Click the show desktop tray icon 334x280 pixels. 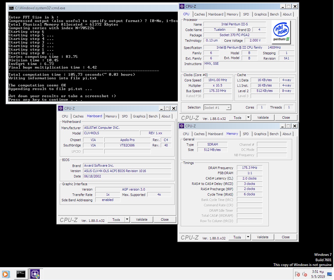click(x=330, y=274)
